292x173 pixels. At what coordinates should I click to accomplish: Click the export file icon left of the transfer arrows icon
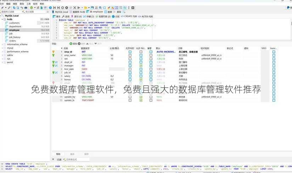(x=41, y=8)
